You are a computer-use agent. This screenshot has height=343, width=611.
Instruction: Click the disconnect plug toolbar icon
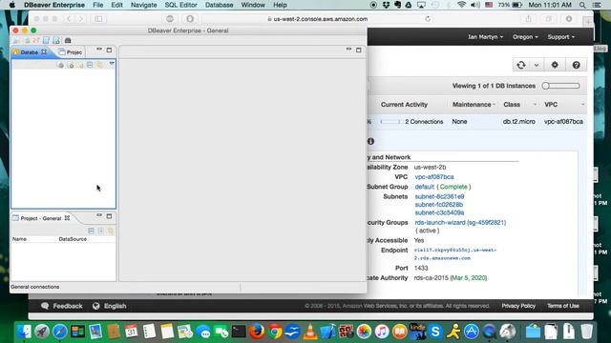(x=36, y=40)
